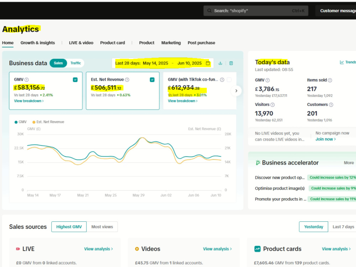356x267 pixels.
Task: Open the Marketing tab
Action: [171, 43]
